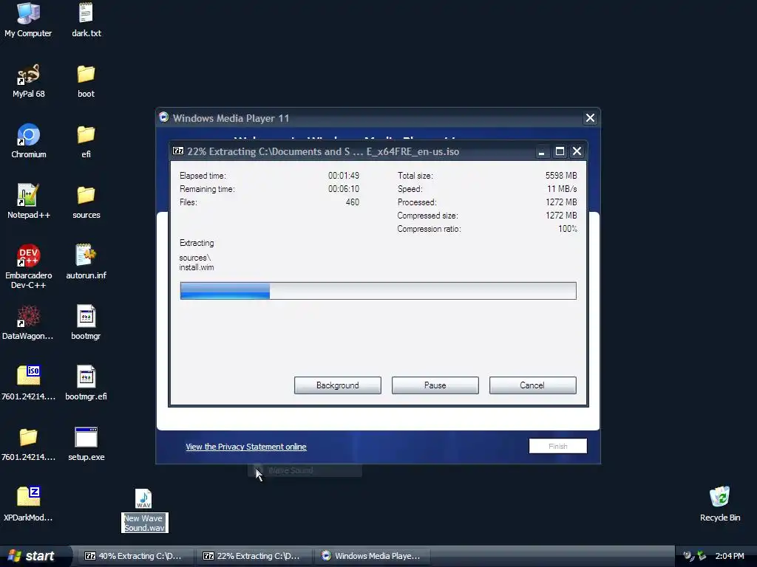This screenshot has width=757, height=567.
Task: Pause the 7-Zip extraction
Action: 435,385
